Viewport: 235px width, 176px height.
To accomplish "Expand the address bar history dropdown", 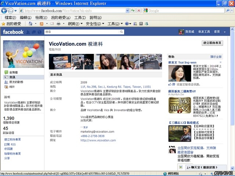I will [127, 11].
